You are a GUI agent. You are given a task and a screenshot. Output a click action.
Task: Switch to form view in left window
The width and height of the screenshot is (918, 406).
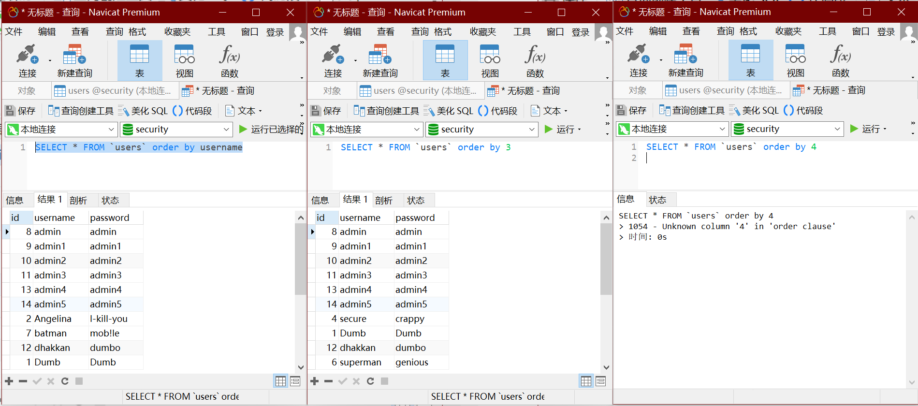tap(295, 381)
